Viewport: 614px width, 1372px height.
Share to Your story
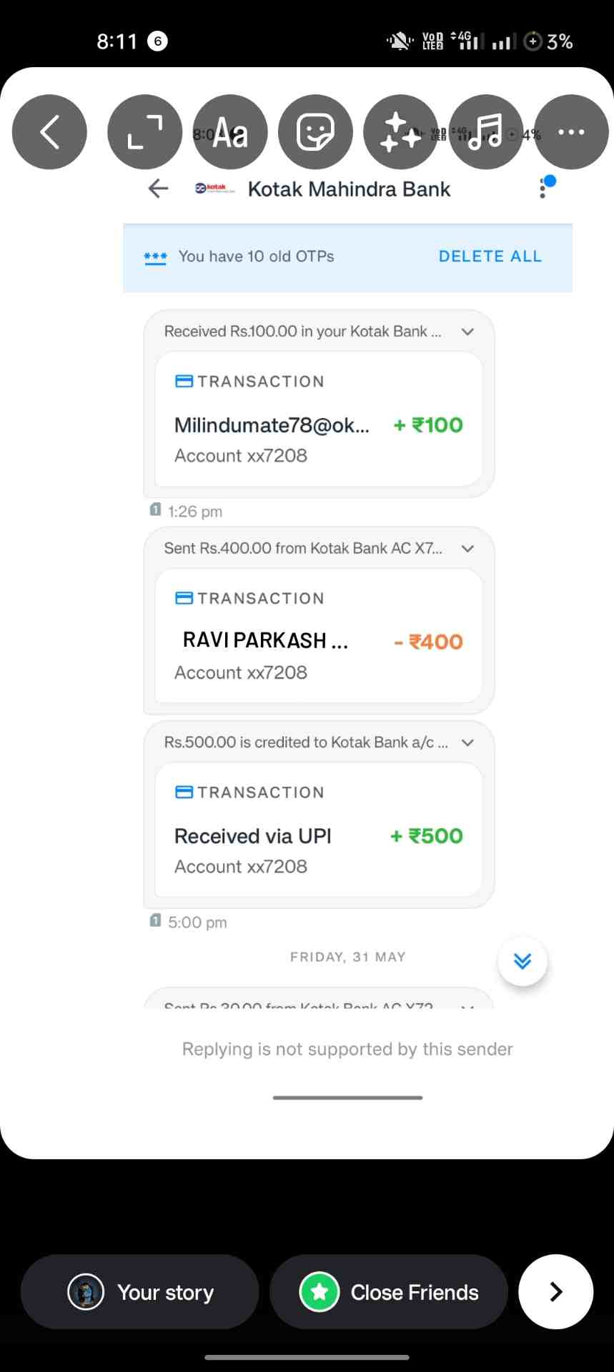(139, 1292)
